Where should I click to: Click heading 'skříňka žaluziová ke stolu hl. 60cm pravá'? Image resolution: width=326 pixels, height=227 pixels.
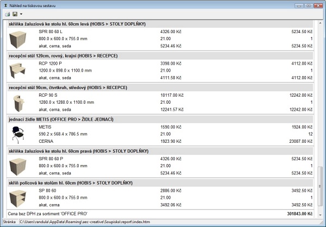tap(50, 151)
